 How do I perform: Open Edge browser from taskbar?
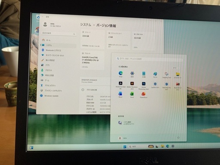tap(168, 146)
